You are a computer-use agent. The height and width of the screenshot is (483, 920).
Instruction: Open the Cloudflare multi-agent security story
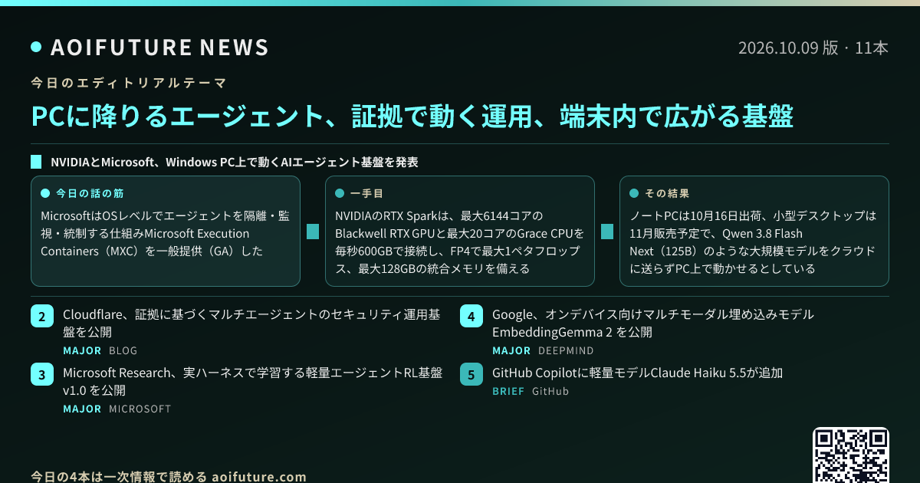251,323
